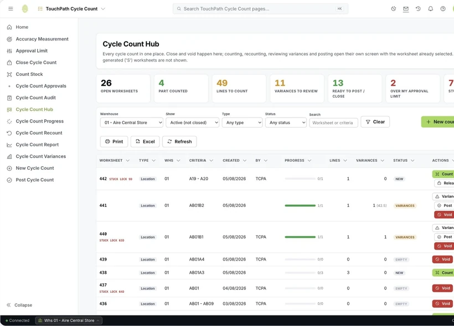This screenshot has width=454, height=326.
Task: Expand TYPE column header chevron
Action: point(154,160)
